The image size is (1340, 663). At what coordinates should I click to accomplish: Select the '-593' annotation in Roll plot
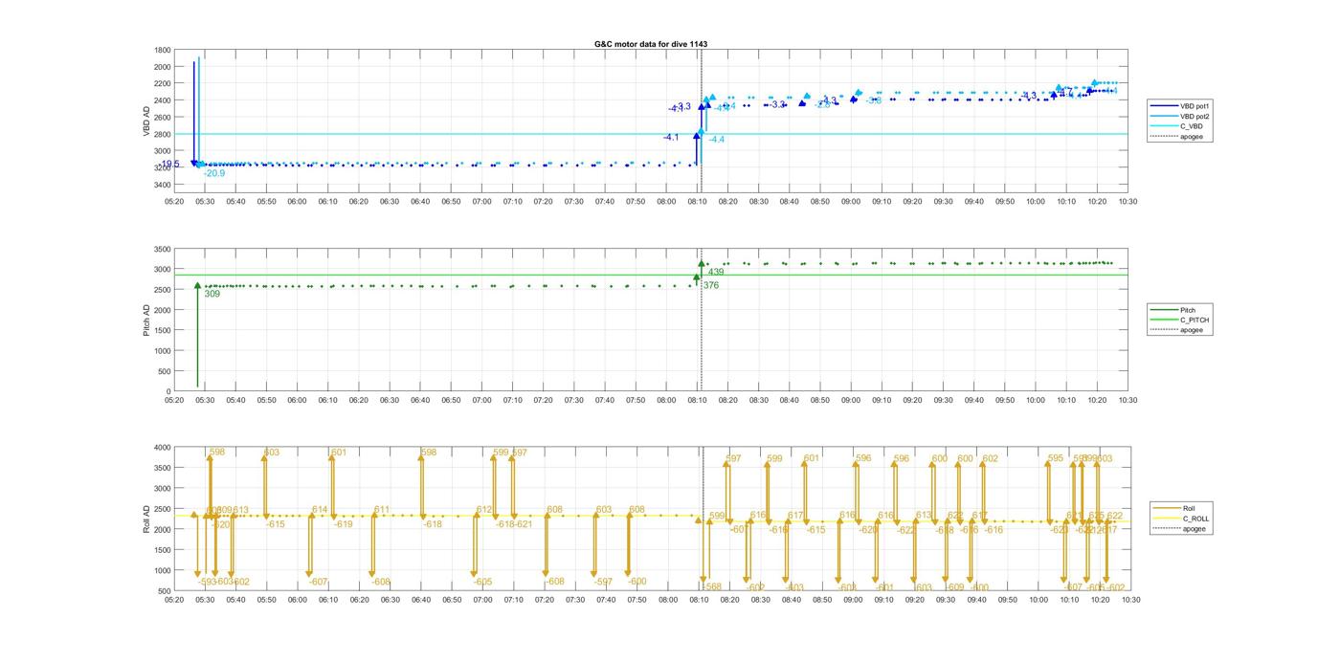click(208, 582)
